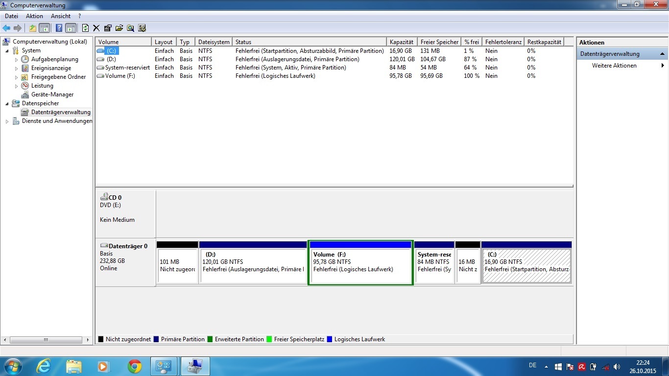Viewport: 669px width, 376px height.
Task: Click the bright green Freier Speicherplatz swatch
Action: [269, 339]
